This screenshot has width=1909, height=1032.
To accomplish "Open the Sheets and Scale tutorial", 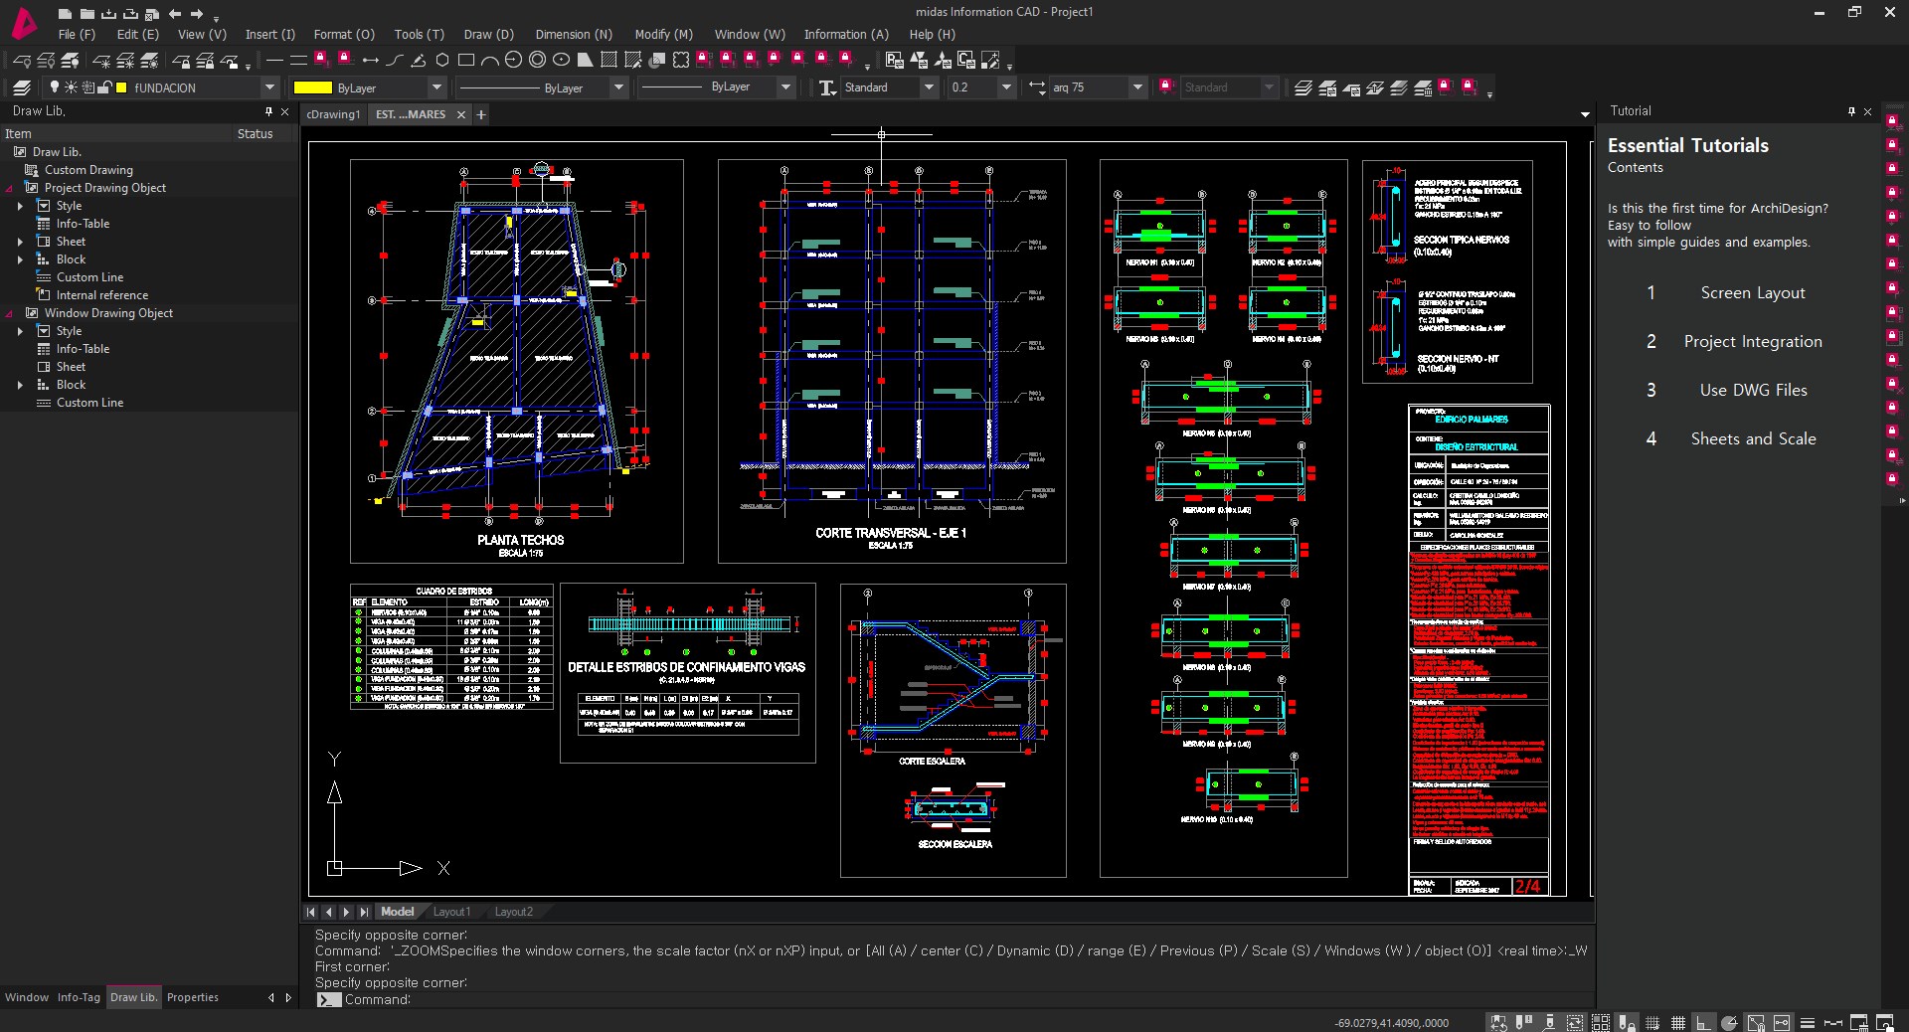I will coord(1753,438).
